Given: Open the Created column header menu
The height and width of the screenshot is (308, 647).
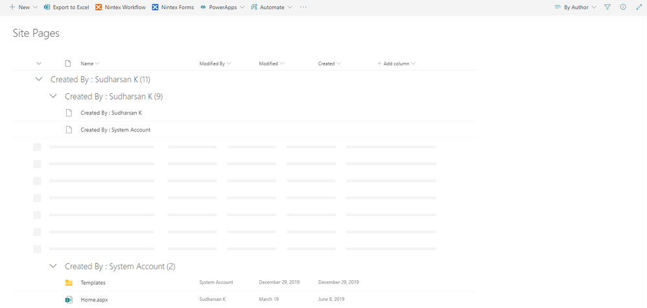Looking at the screenshot, I should tap(329, 64).
